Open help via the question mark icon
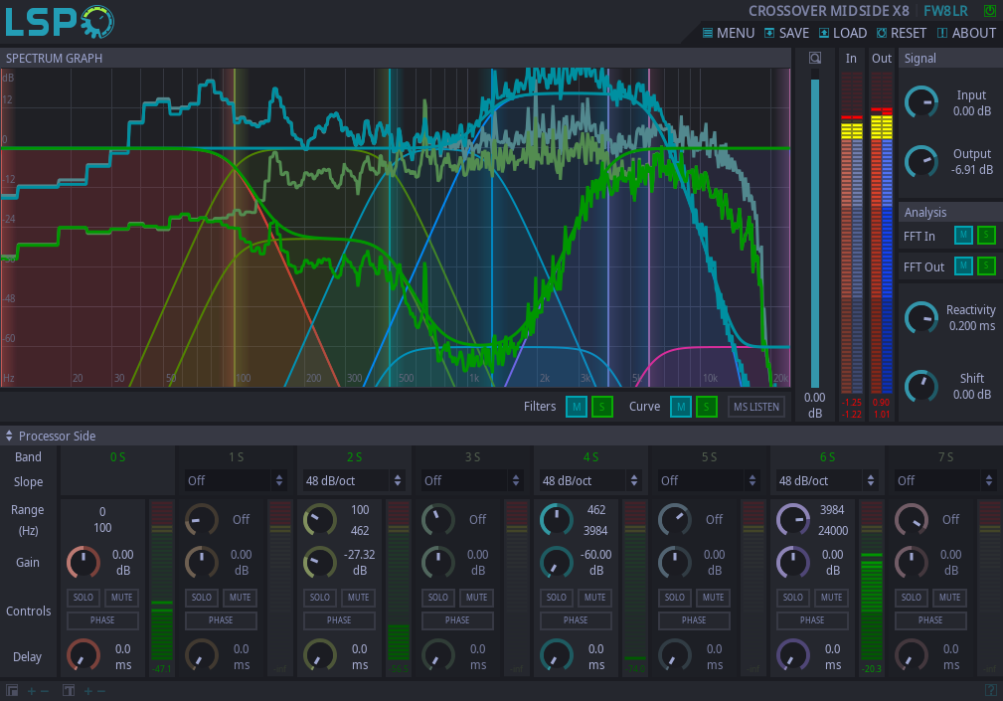 coord(991,691)
